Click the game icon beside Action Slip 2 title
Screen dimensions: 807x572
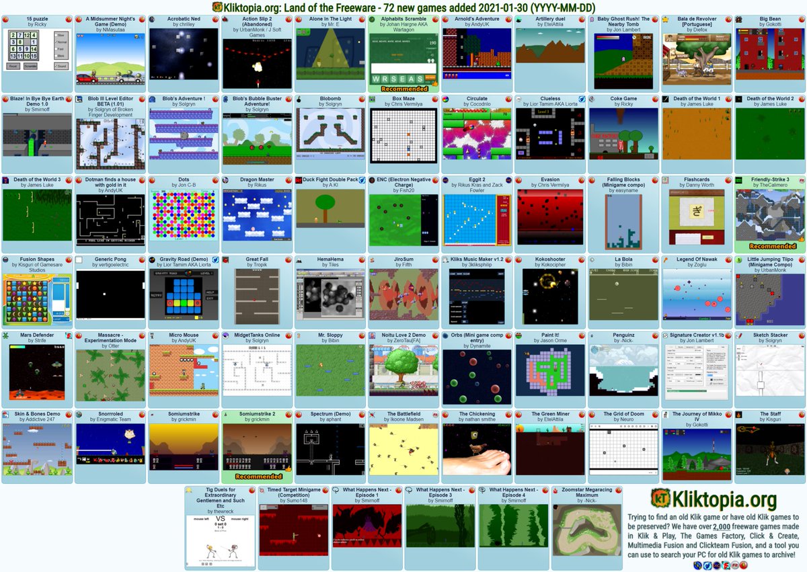[226, 19]
